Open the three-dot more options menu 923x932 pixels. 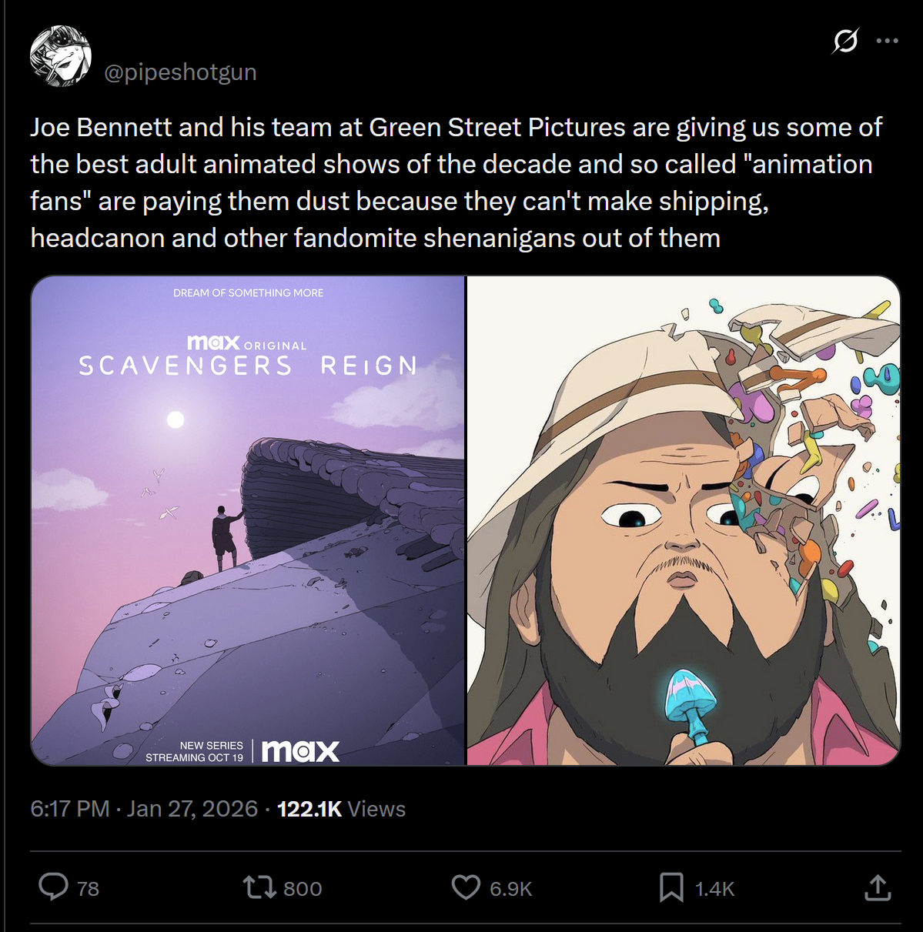coord(888,41)
